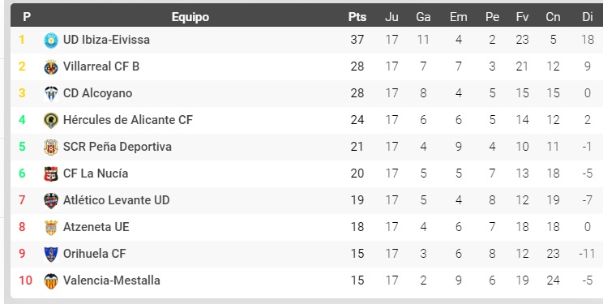Click the Valencia-Mestalla bat crest
The height and width of the screenshot is (304, 603).
(x=51, y=281)
